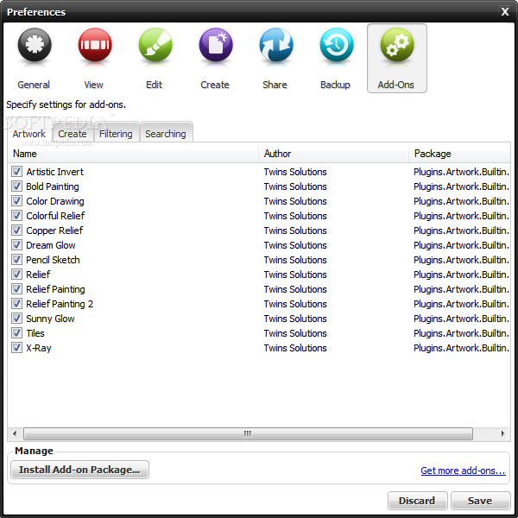The width and height of the screenshot is (518, 518).
Task: Open the Create preferences section
Action: (x=215, y=59)
